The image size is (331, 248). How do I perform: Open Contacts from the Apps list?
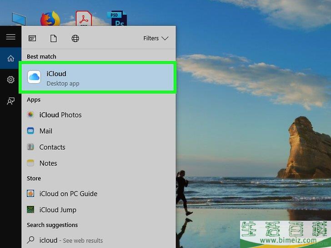pos(98,147)
